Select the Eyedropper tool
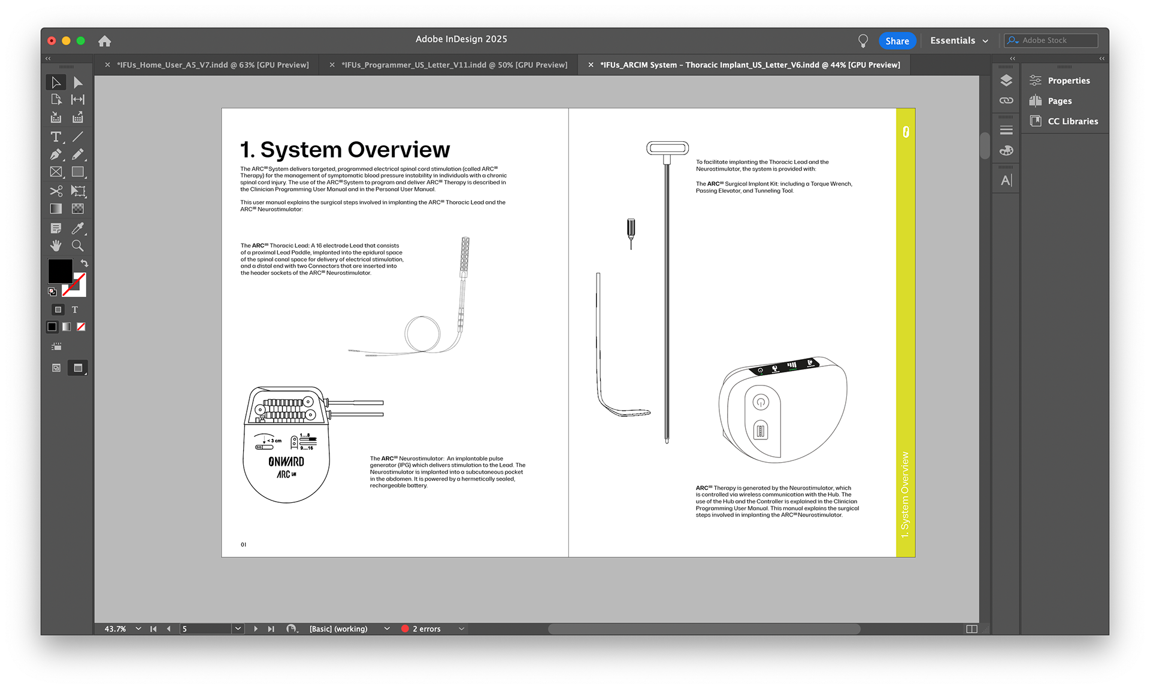This screenshot has width=1150, height=689. [x=78, y=228]
